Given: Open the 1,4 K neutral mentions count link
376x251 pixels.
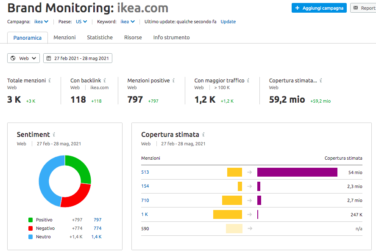Looking at the screenshot, I should click(x=96, y=237).
